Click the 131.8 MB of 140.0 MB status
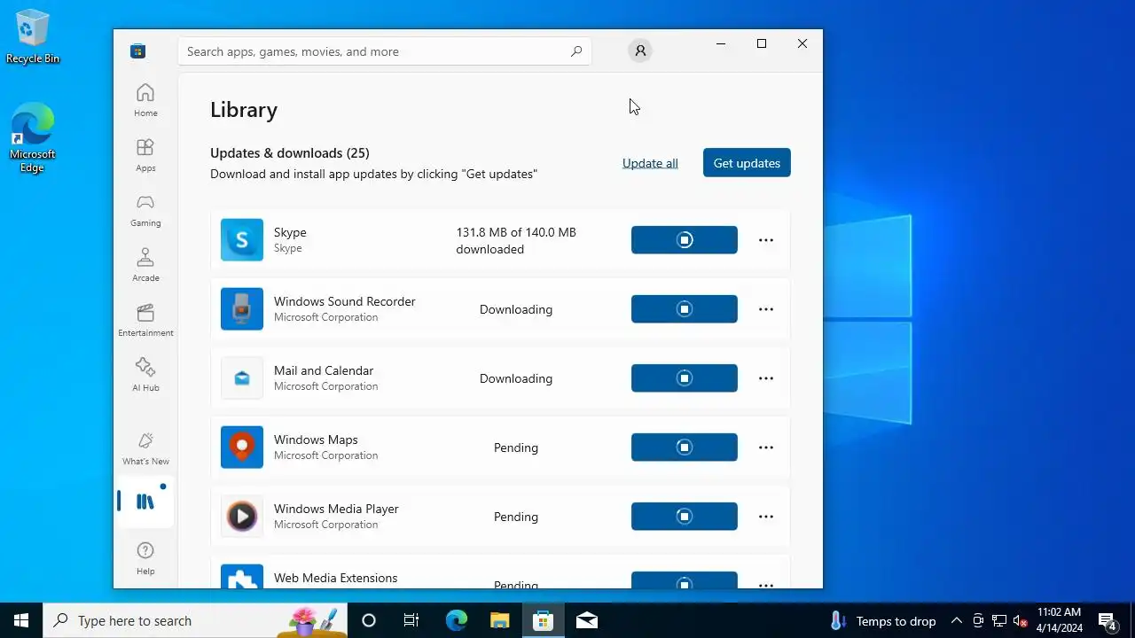 coord(516,240)
